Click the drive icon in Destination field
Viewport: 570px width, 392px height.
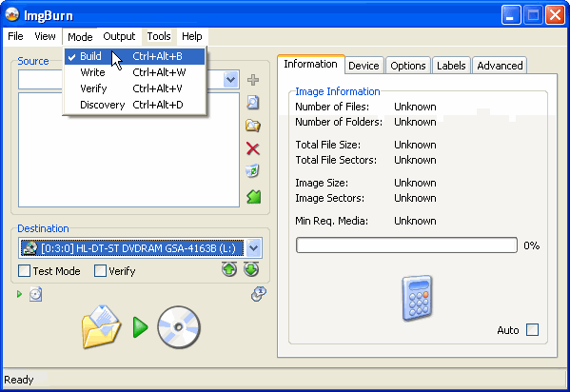30,248
